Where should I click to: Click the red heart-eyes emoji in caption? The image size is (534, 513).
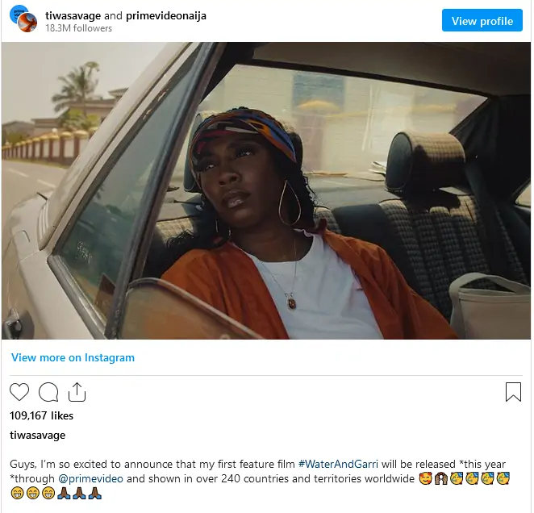tap(425, 479)
